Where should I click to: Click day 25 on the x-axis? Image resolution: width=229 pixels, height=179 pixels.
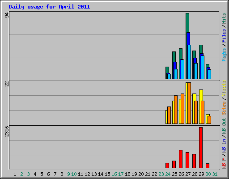click(x=174, y=174)
